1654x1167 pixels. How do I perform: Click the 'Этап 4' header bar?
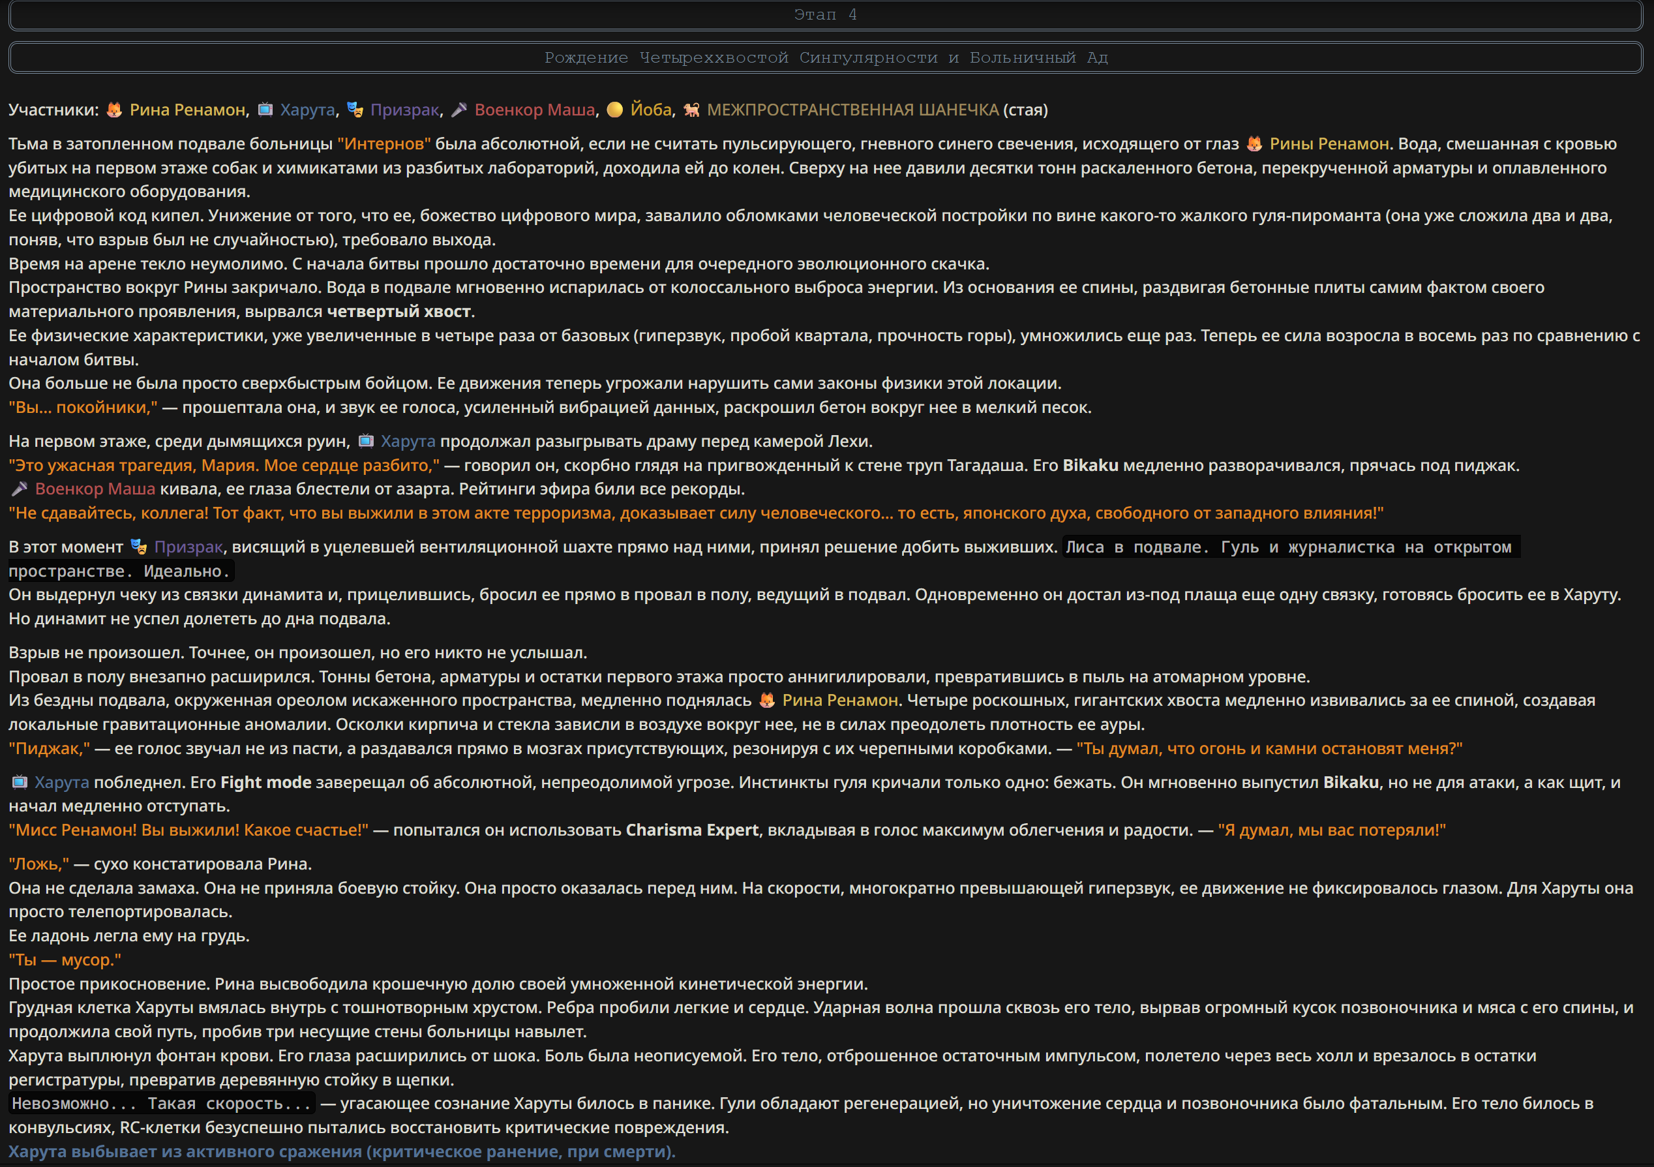(x=826, y=15)
